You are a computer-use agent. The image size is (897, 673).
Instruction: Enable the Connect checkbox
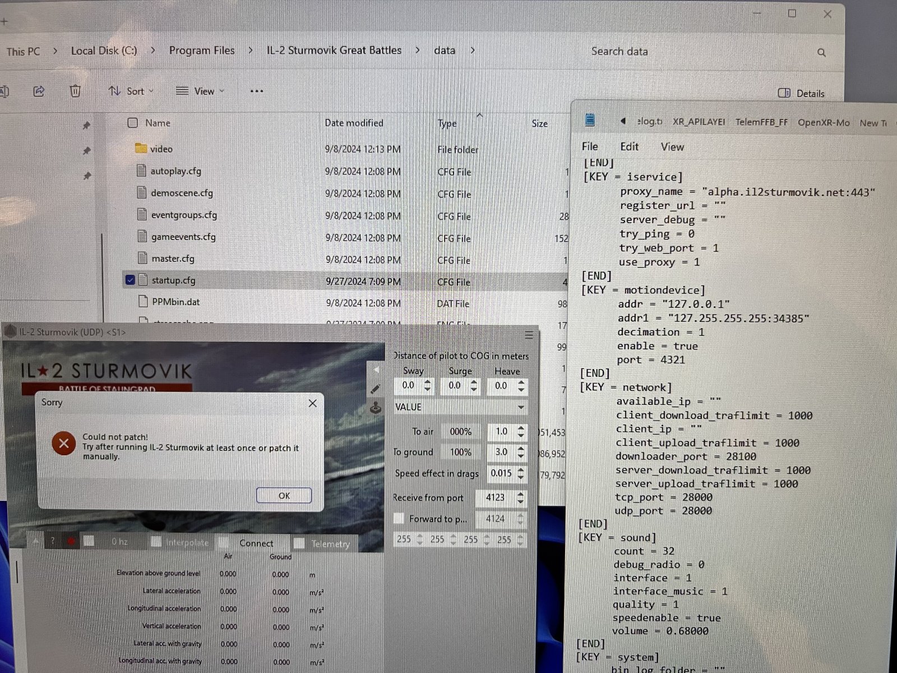tap(224, 542)
